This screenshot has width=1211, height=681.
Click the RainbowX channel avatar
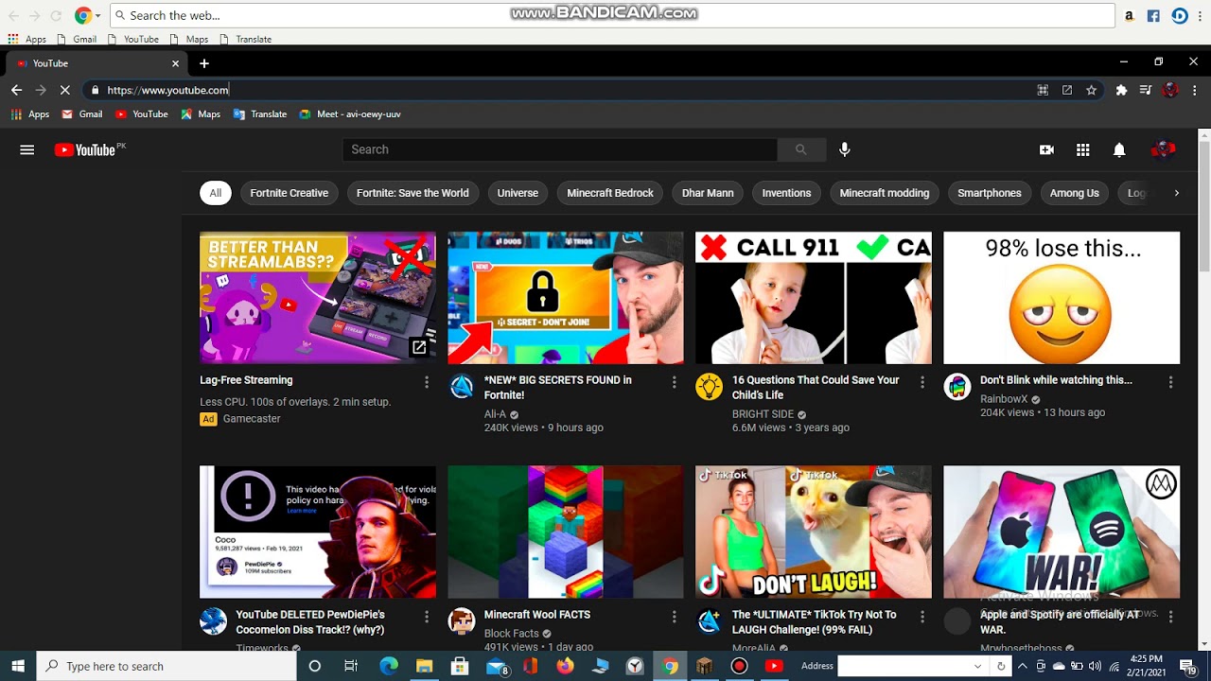point(957,386)
